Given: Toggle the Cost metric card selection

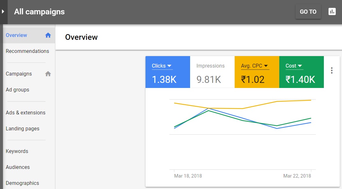Looking at the screenshot, I should pyautogui.click(x=301, y=80).
